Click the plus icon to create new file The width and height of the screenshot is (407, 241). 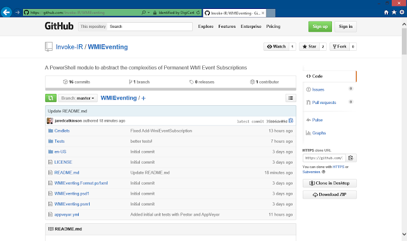[144, 98]
